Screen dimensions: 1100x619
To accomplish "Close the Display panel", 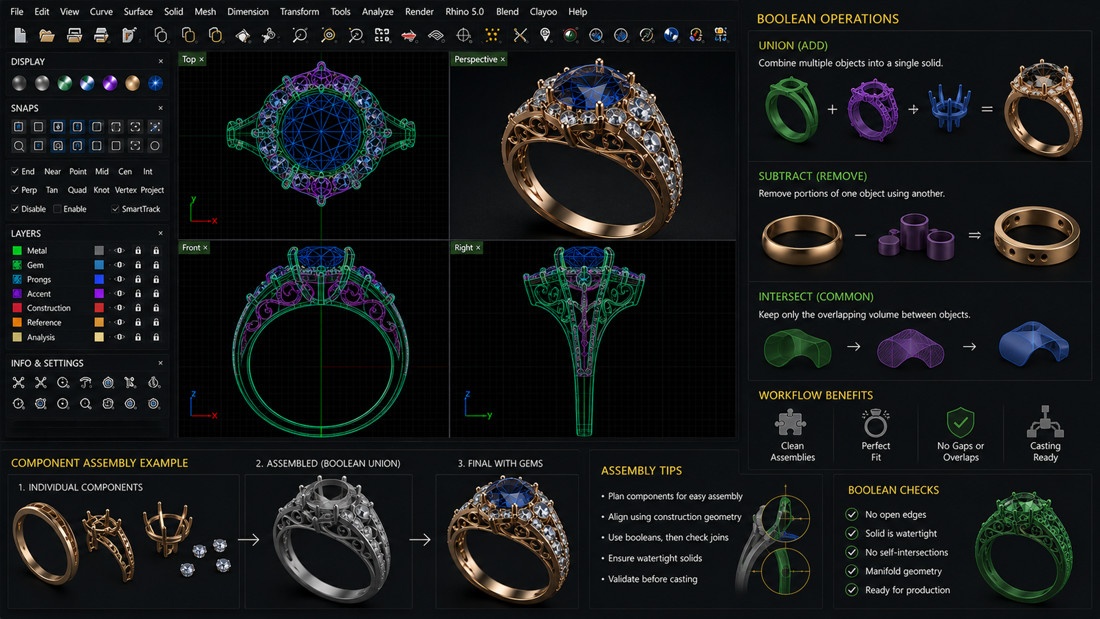I will click(x=161, y=62).
